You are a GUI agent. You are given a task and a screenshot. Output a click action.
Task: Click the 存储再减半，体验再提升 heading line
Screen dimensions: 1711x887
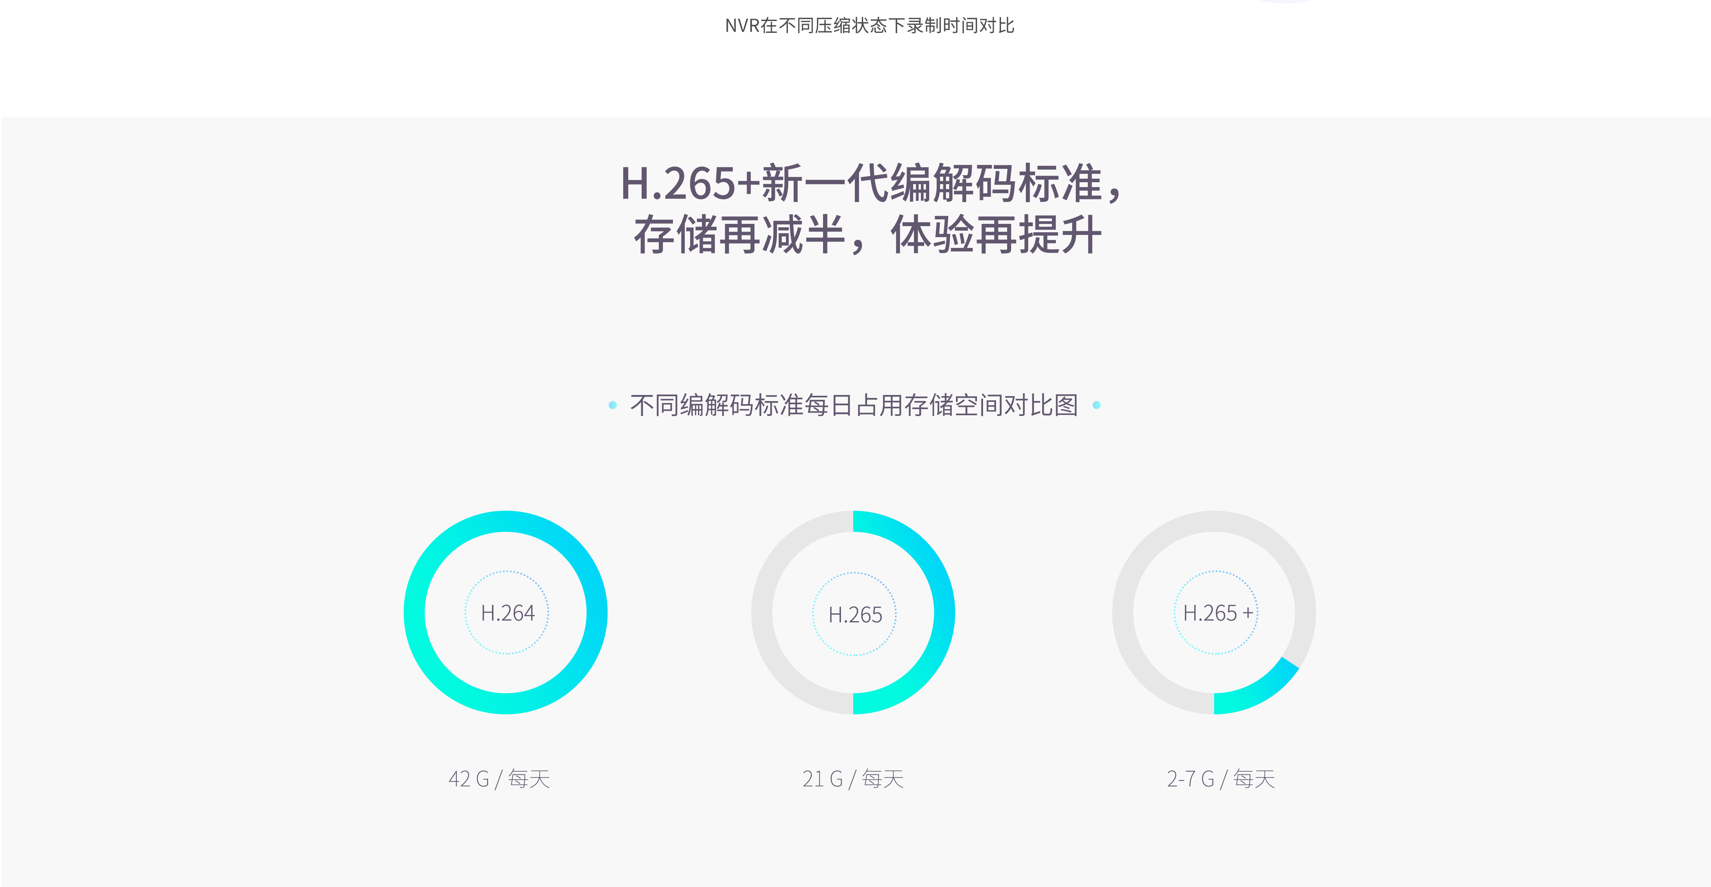[867, 235]
